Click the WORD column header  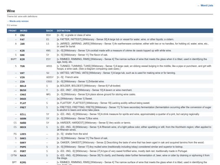tap(24, 31)
